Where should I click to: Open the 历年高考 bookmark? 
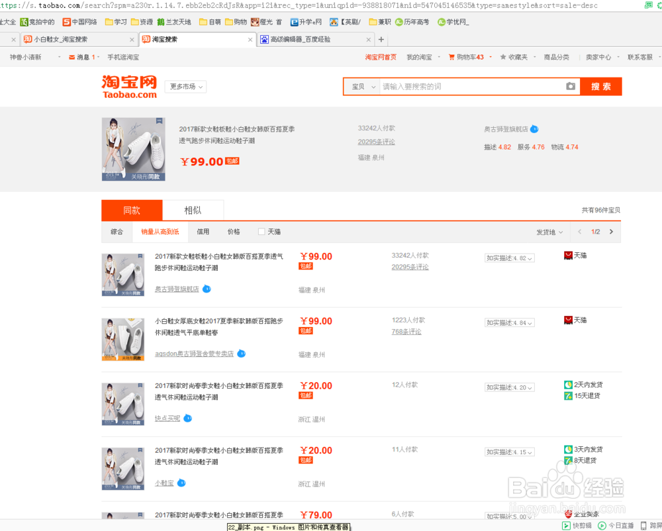412,22
